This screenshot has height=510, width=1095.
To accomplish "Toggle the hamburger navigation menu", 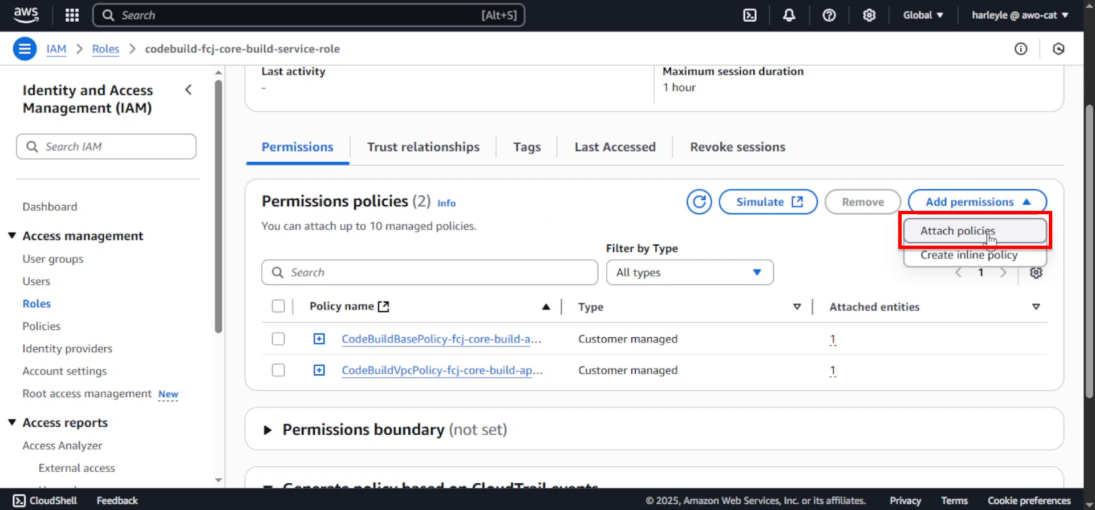I will click(x=25, y=49).
